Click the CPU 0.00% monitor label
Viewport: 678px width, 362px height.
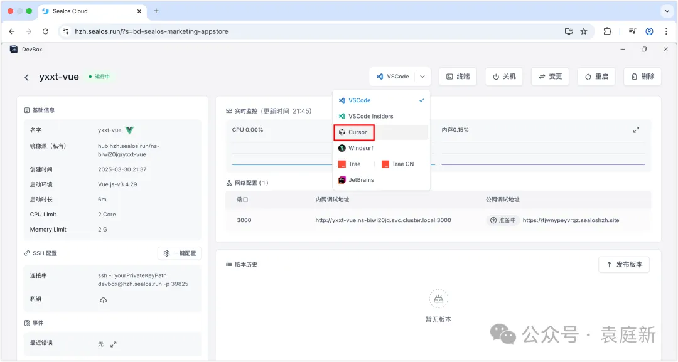click(x=247, y=130)
